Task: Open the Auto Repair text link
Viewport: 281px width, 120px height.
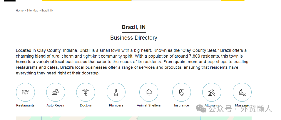Action: [55, 105]
